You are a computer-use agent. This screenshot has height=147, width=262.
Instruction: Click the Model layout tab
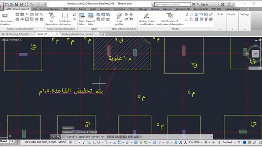click(4, 142)
